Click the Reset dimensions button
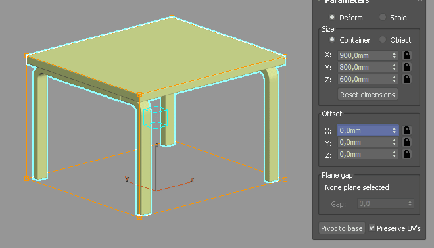This screenshot has width=434, height=248. 368,95
